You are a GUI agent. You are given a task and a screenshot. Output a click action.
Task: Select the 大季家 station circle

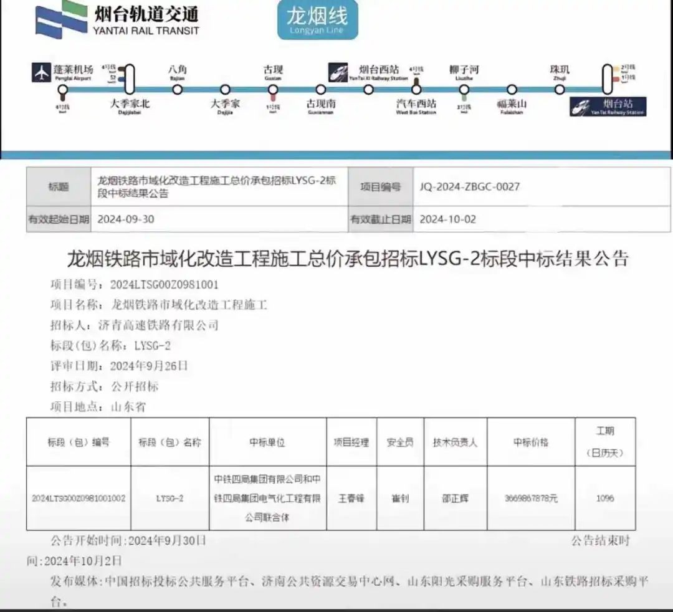click(x=225, y=90)
